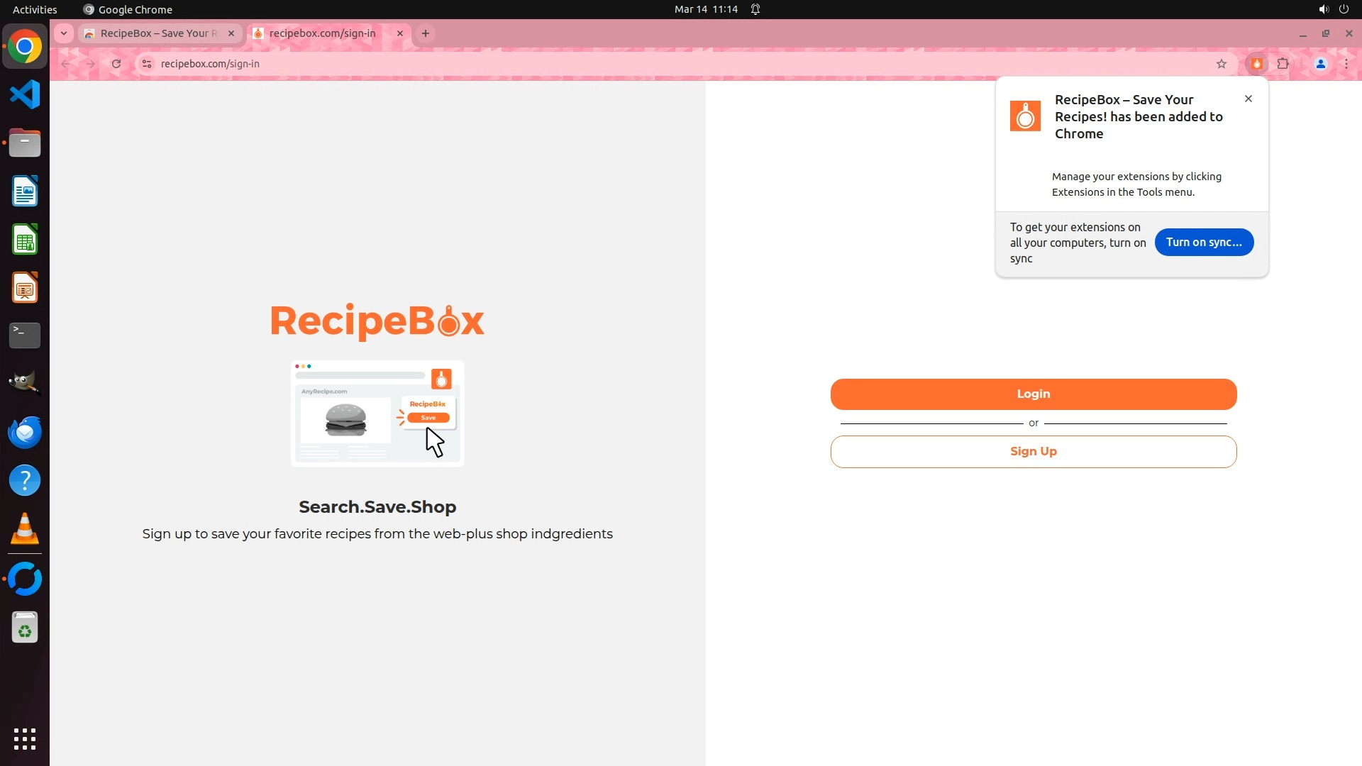Bookmark this page with the star icon
This screenshot has width=1362, height=766.
tap(1221, 64)
